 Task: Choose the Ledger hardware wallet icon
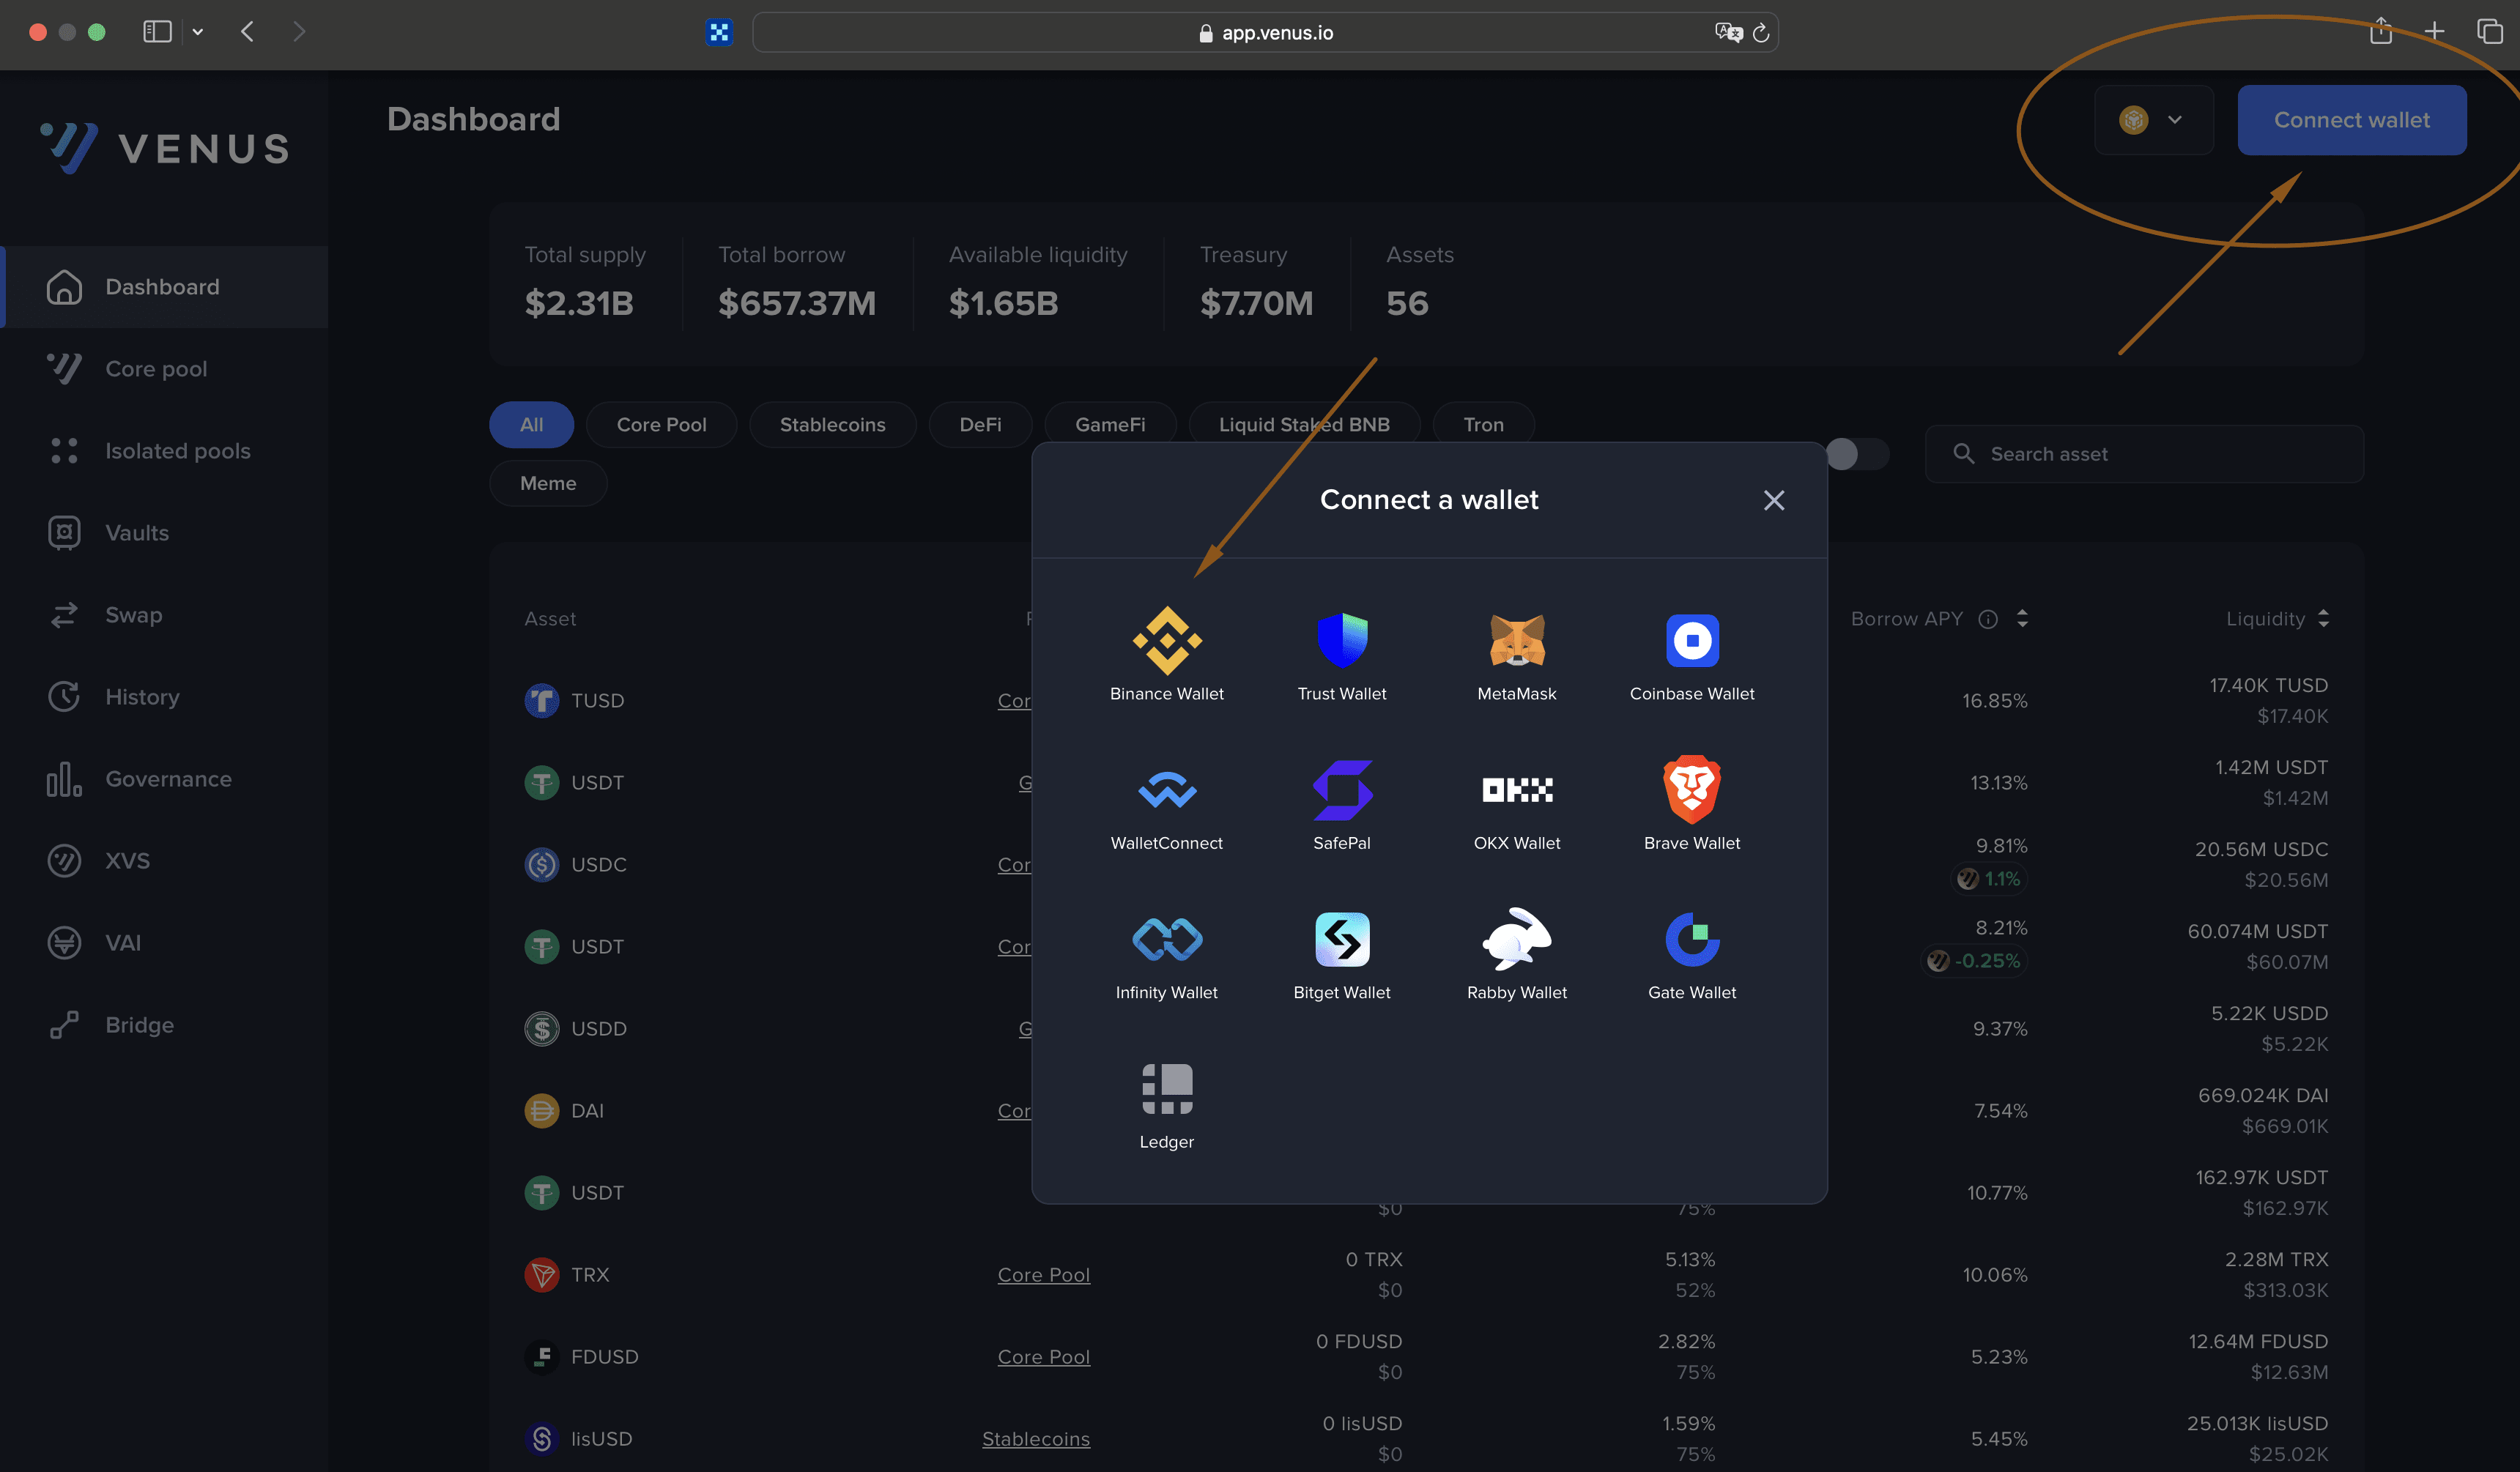[x=1166, y=1089]
